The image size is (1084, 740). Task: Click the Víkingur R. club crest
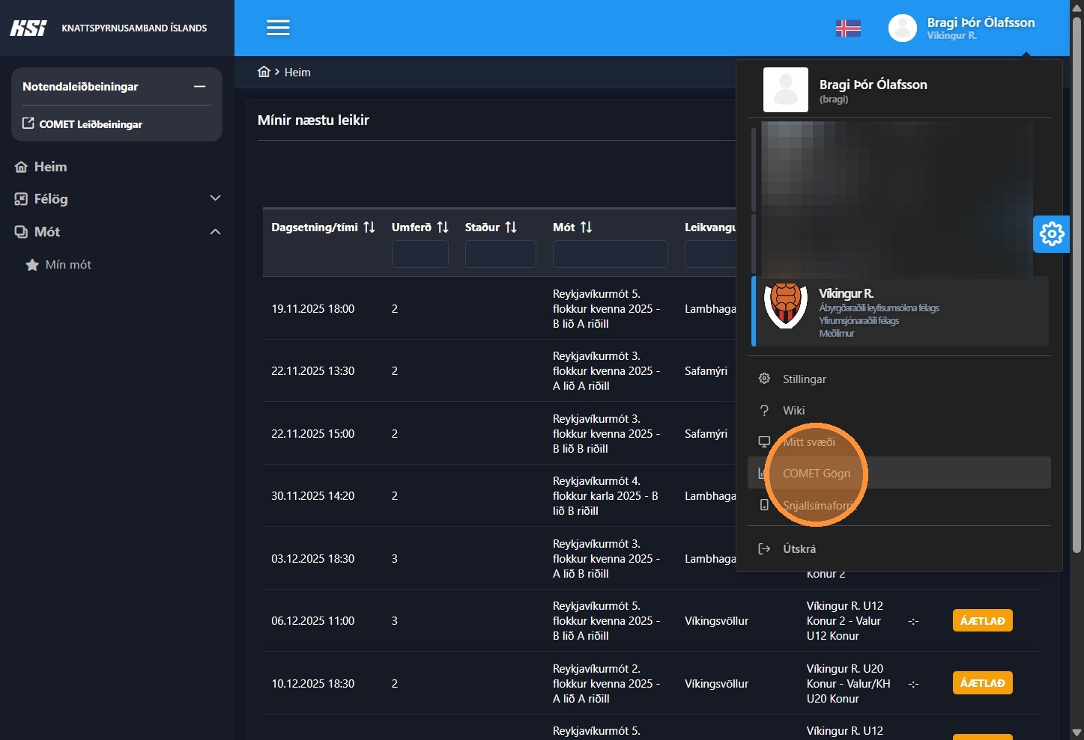coord(786,305)
